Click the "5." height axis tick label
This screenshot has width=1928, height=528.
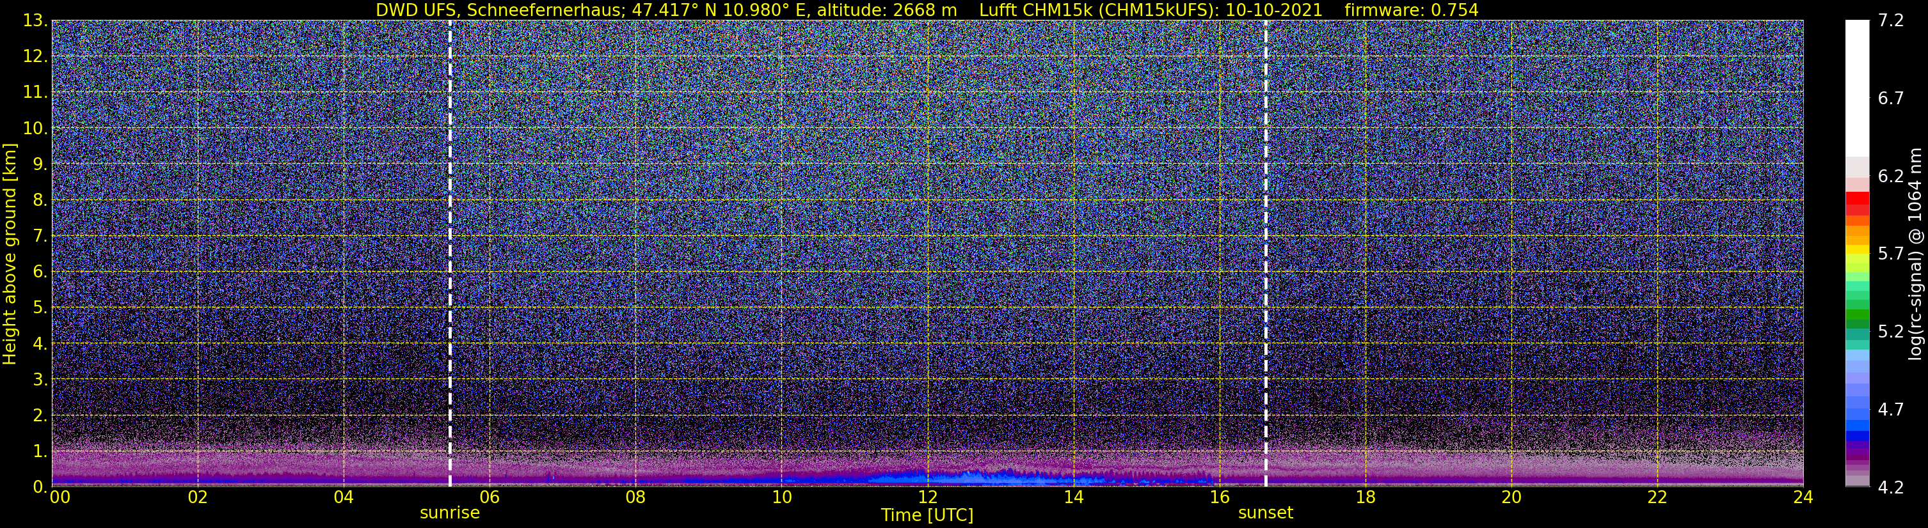click(39, 308)
